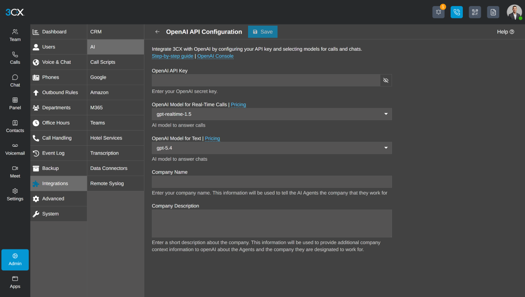Open Voicemail in left sidebar
The image size is (525, 297).
click(15, 149)
